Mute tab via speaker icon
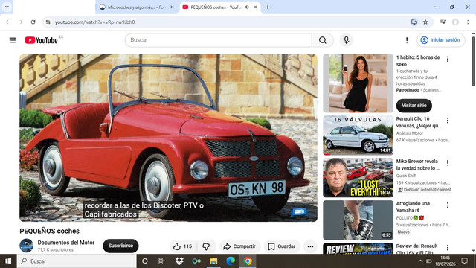 pos(247,7)
